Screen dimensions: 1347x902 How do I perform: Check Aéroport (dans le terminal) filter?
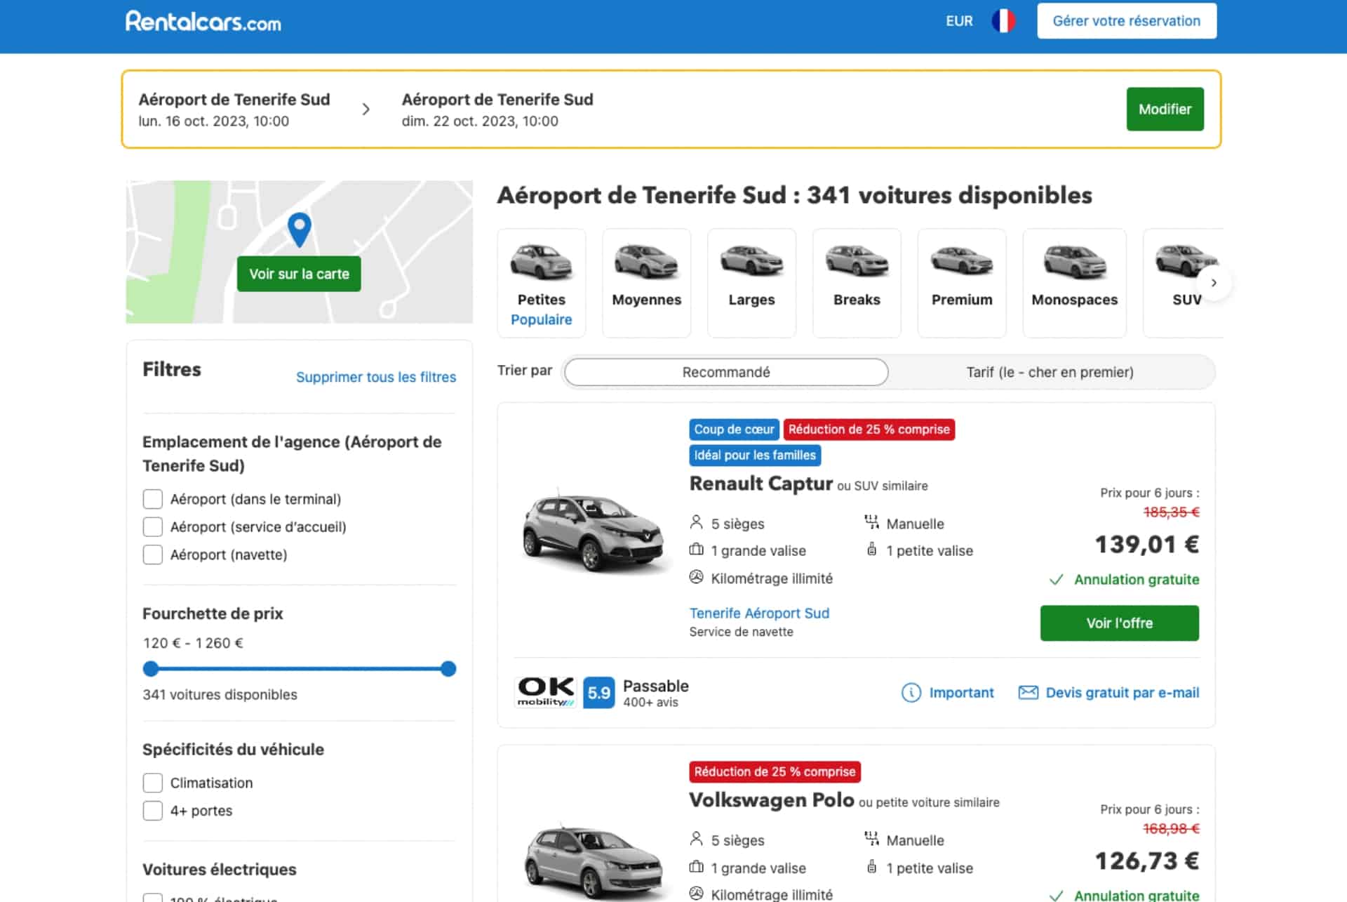(x=152, y=499)
